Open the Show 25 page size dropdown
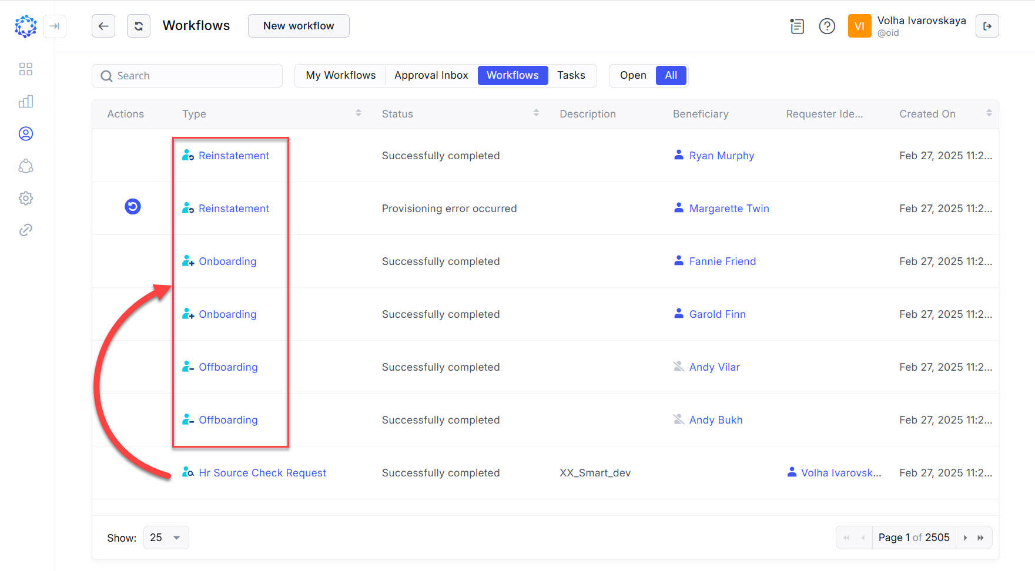1035x571 pixels. (x=166, y=537)
